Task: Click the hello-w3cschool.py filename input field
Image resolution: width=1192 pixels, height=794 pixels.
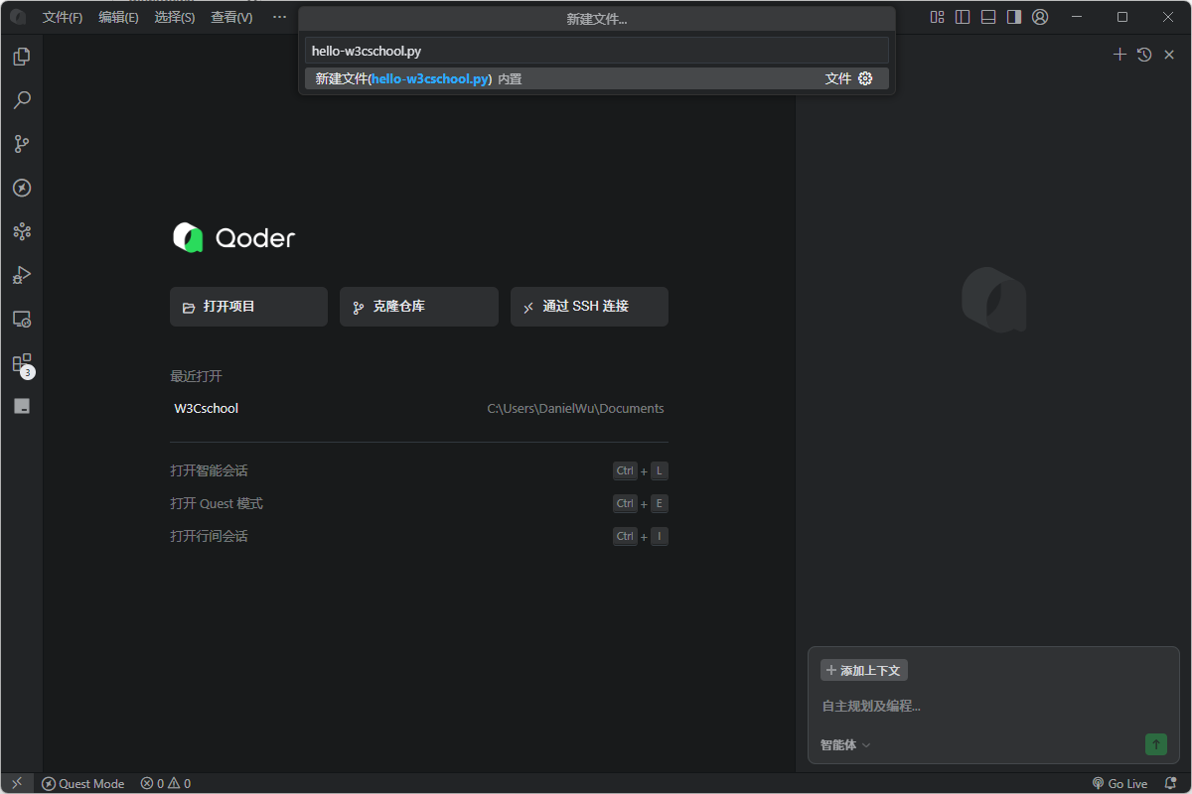Action: [597, 51]
